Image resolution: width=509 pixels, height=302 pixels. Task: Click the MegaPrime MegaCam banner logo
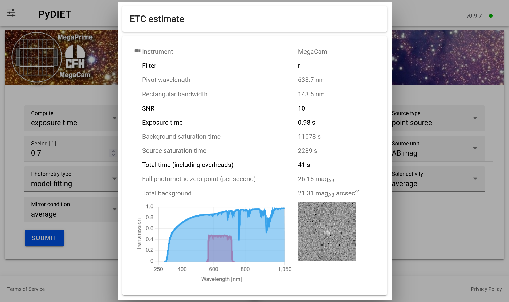53,58
